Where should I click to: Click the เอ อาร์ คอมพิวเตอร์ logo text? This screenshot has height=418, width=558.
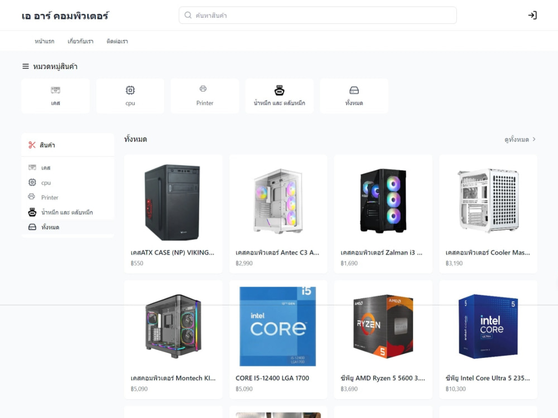65,16
